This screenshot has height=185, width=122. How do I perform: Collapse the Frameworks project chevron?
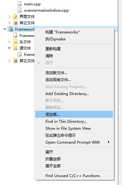(5, 29)
